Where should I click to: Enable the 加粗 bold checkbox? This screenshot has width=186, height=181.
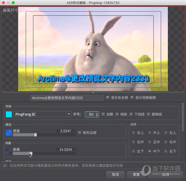[103, 114]
